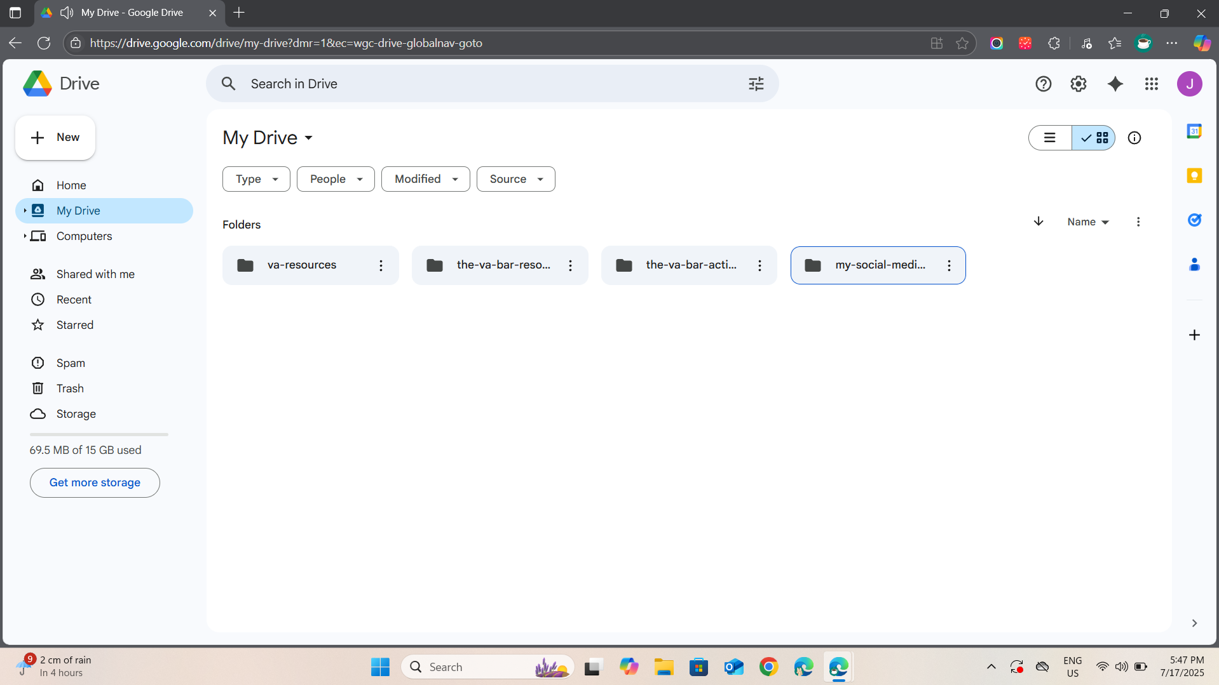
Task: Expand My Drive tree in sidebar
Action: (25, 211)
